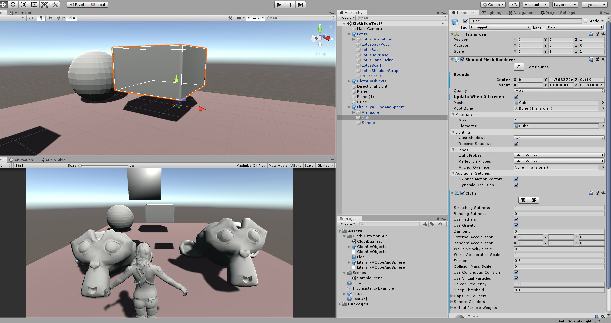Switch to the Lighting tab
Image resolution: width=611 pixels, height=323 pixels.
[x=491, y=13]
